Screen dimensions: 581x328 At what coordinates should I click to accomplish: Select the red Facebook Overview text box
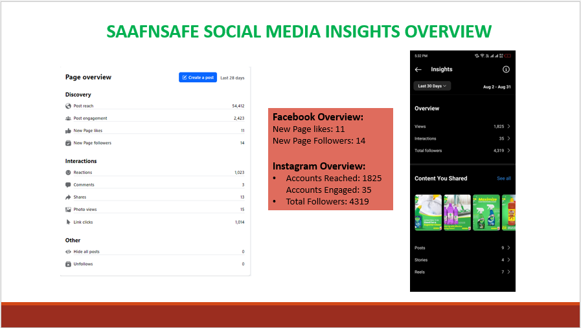point(330,159)
